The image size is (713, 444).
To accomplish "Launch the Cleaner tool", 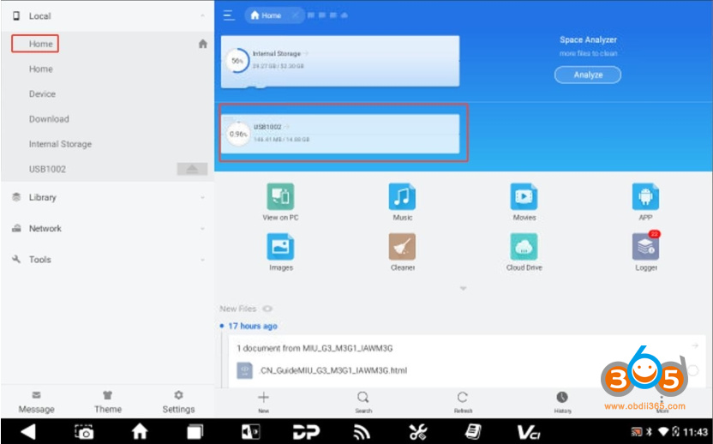I will (402, 247).
